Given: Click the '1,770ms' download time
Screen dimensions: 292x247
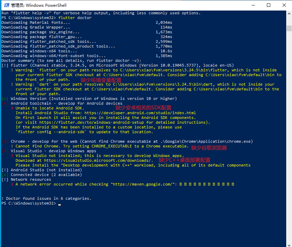Looking at the screenshot, I should [164, 46].
